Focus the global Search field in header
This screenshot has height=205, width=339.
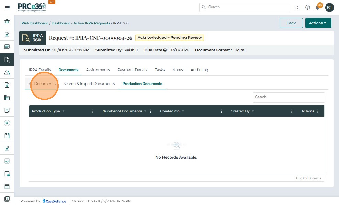(x=244, y=7)
